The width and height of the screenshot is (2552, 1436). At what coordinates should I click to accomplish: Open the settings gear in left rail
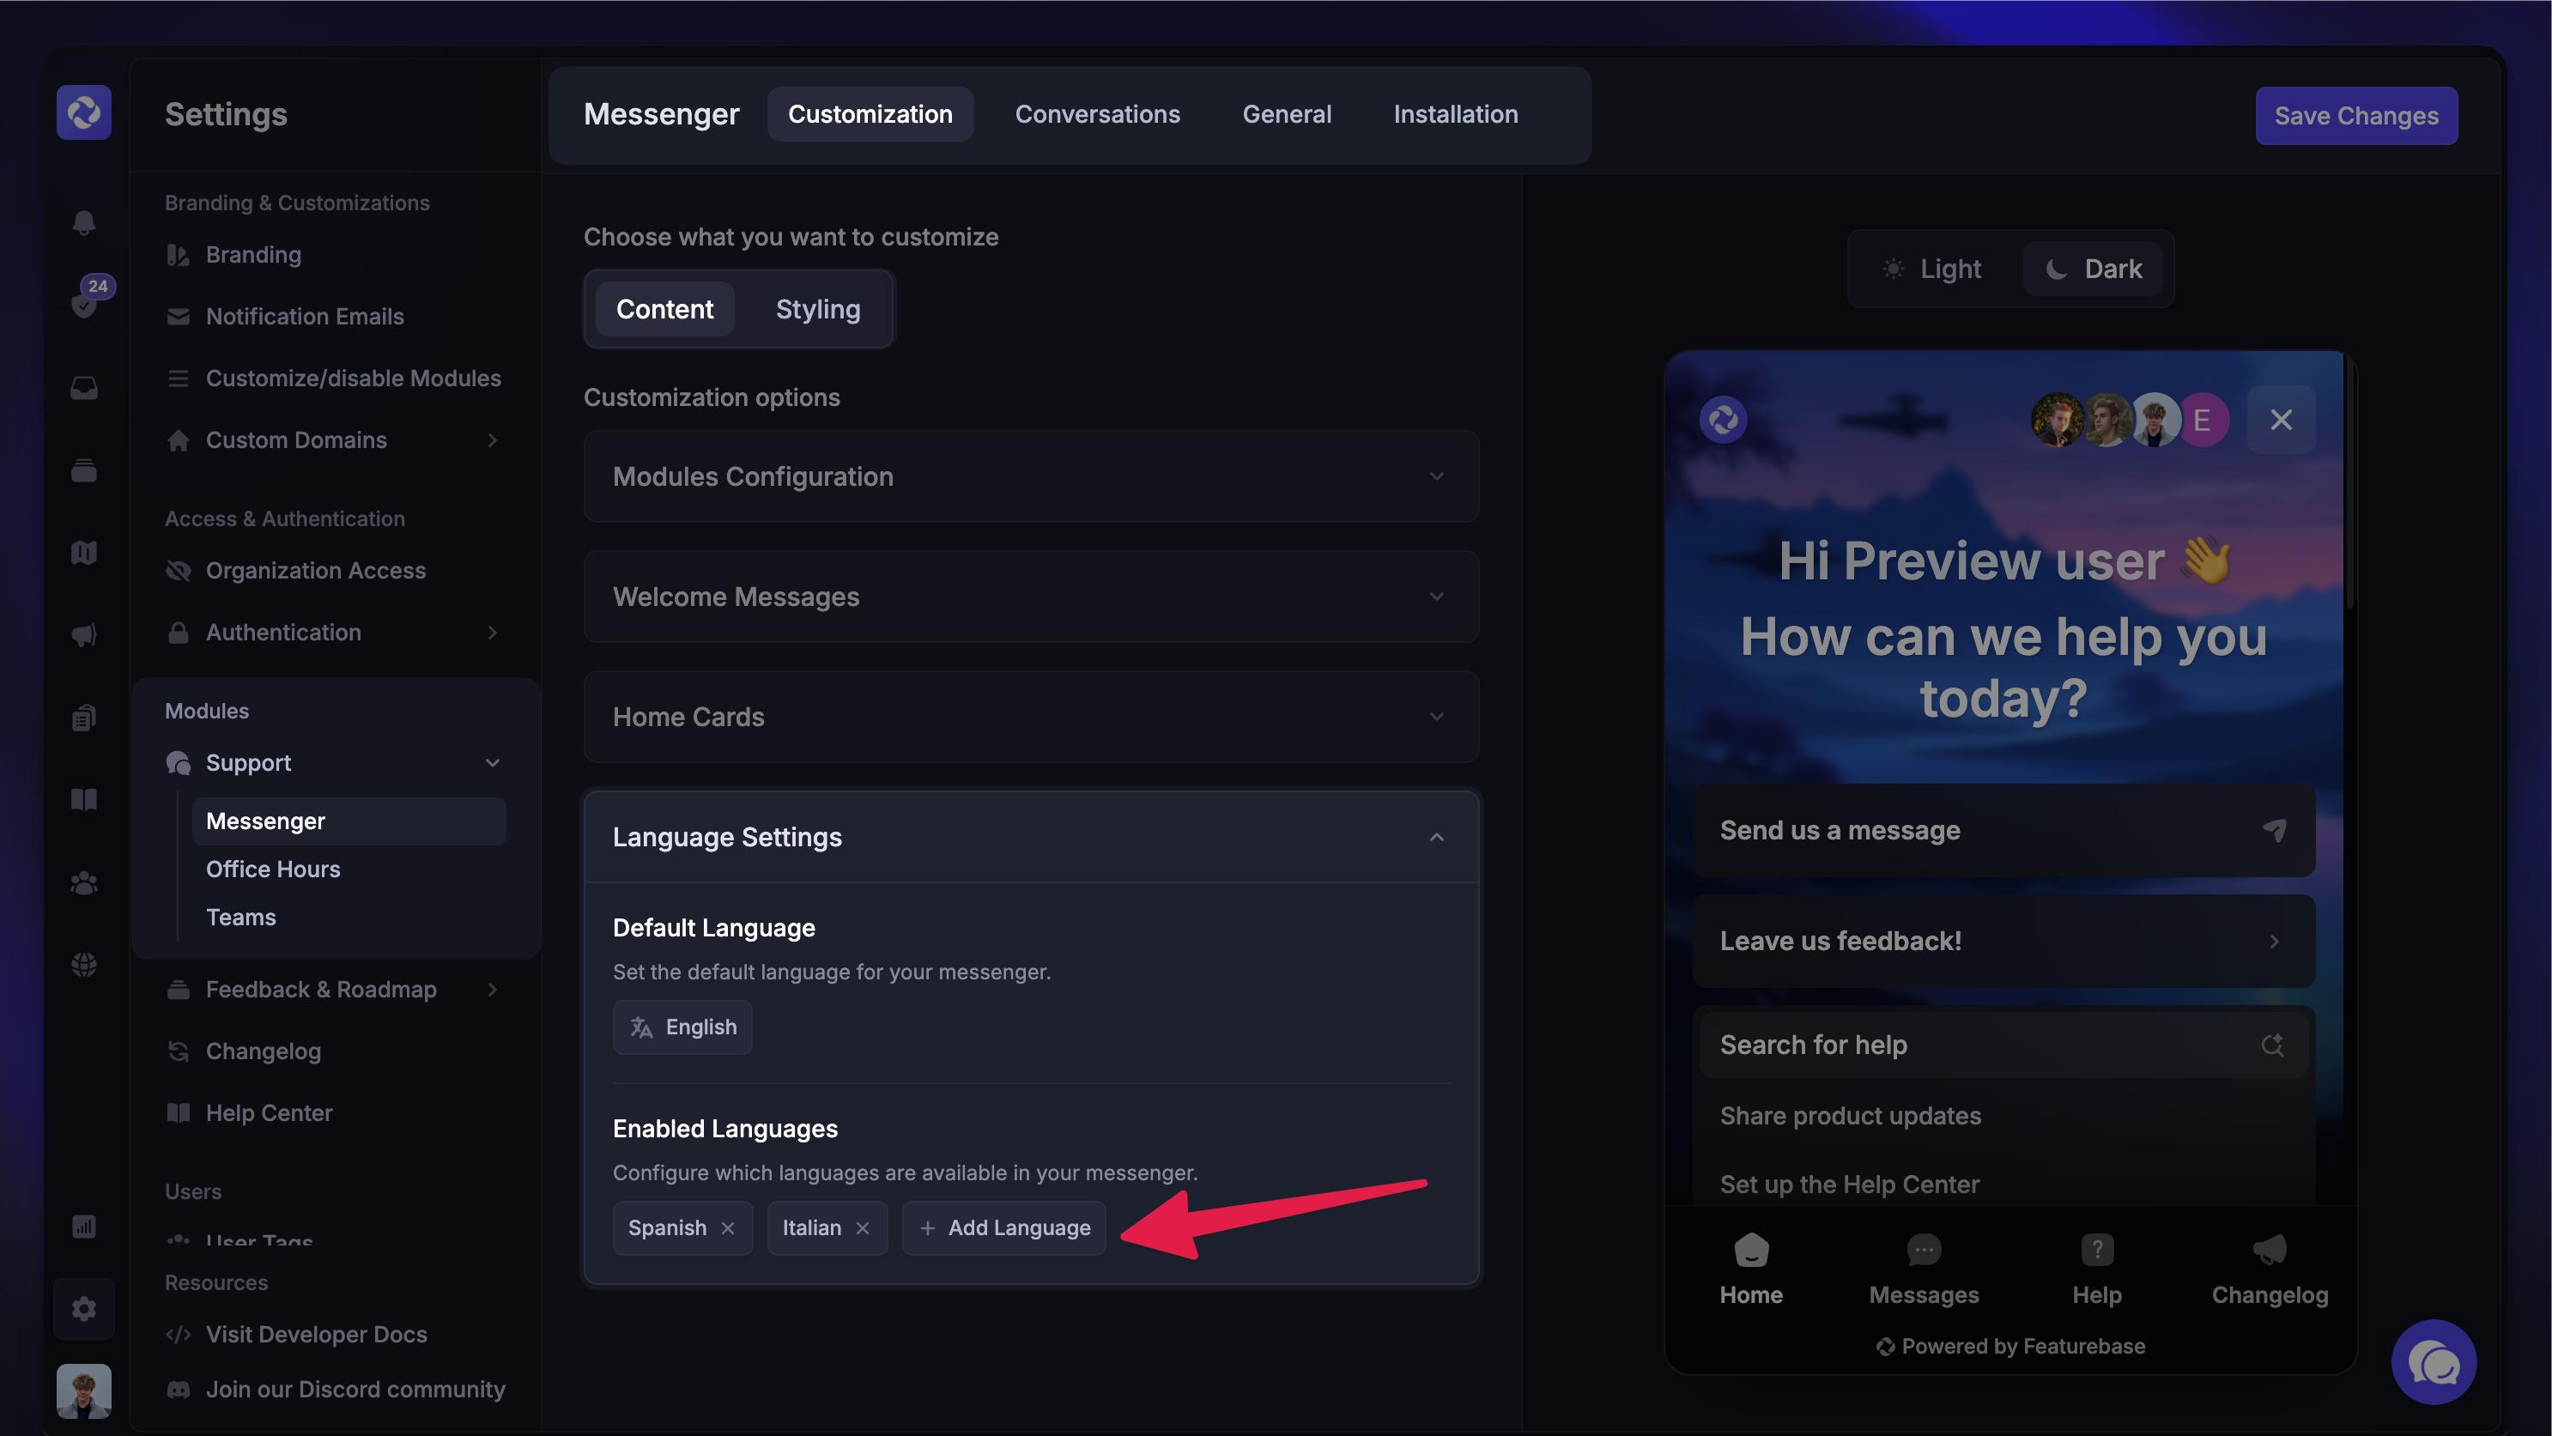(x=84, y=1309)
